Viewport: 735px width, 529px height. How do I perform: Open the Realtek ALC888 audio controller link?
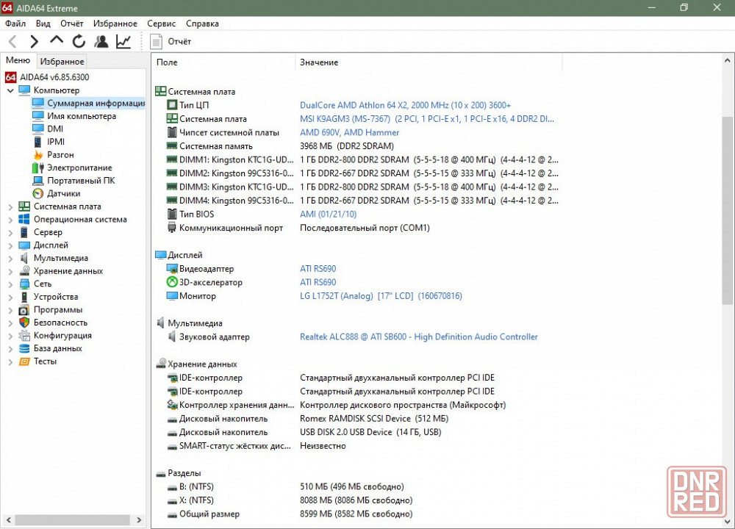[419, 337]
